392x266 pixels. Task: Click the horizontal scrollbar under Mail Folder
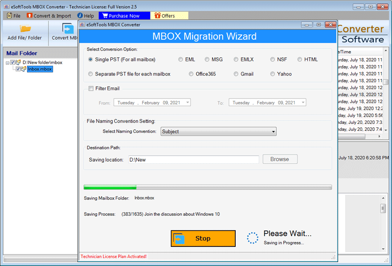(x=41, y=259)
